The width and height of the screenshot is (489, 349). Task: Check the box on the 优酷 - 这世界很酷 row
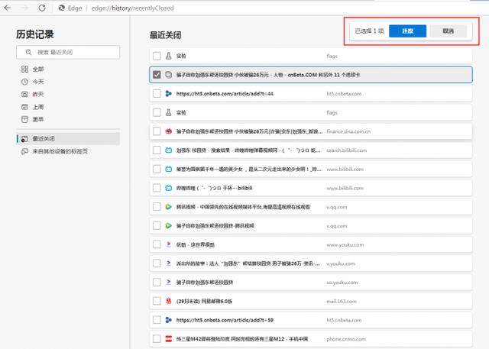coord(157,244)
